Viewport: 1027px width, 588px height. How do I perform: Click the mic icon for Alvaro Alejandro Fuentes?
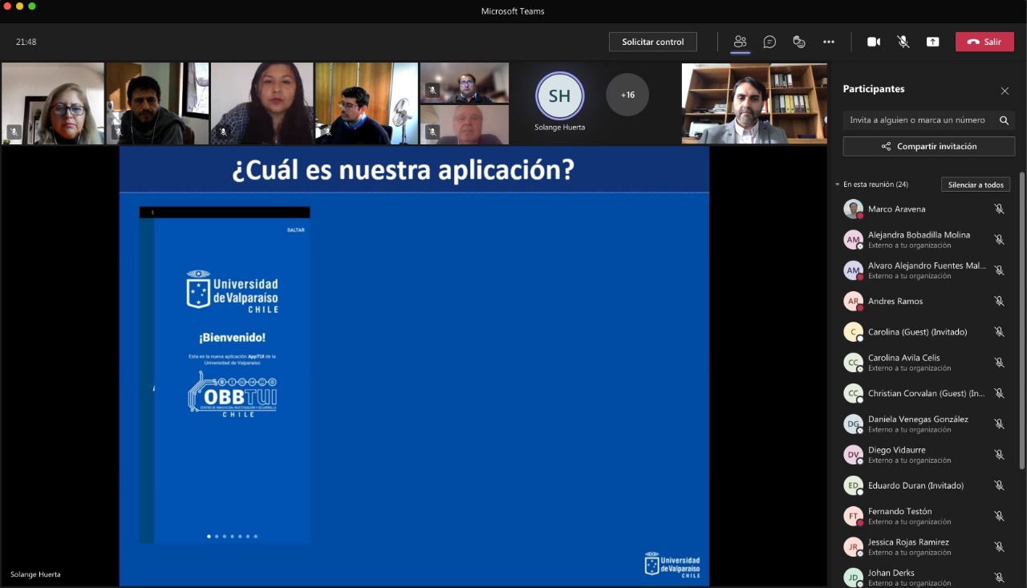(x=999, y=270)
